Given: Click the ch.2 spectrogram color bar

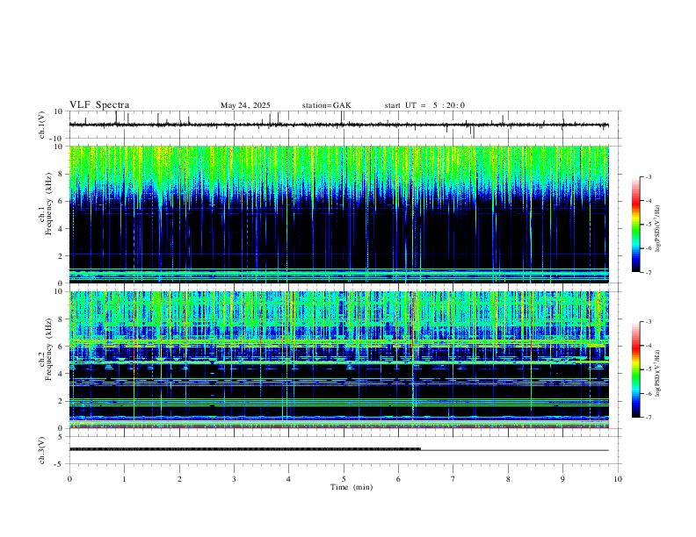Looking at the screenshot, I should (x=635, y=369).
